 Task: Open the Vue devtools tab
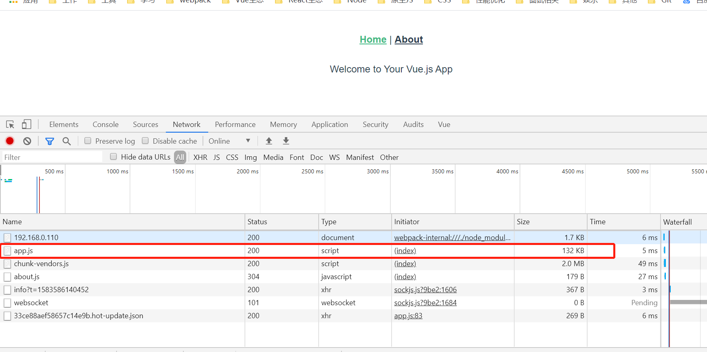tap(444, 125)
